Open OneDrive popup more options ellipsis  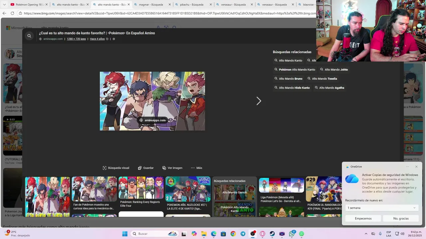[407, 167]
